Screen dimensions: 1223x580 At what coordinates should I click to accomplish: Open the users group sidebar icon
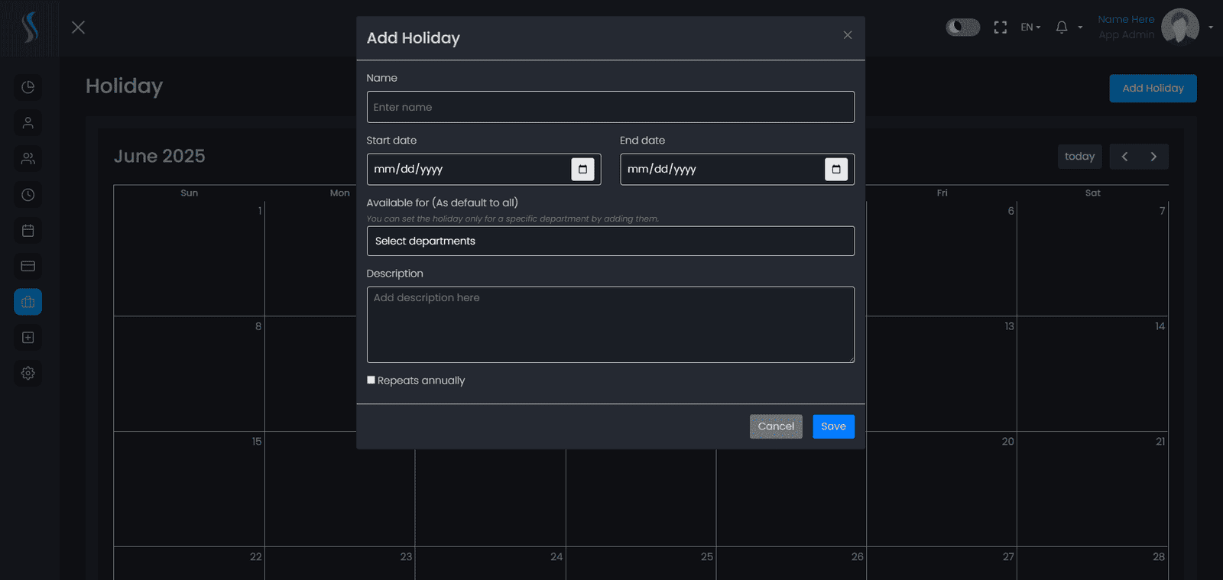(28, 159)
